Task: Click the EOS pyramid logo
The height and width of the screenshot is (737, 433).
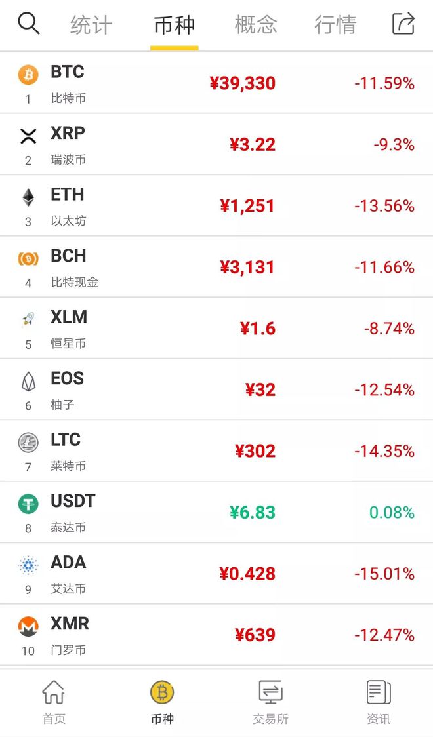Action: [28, 382]
